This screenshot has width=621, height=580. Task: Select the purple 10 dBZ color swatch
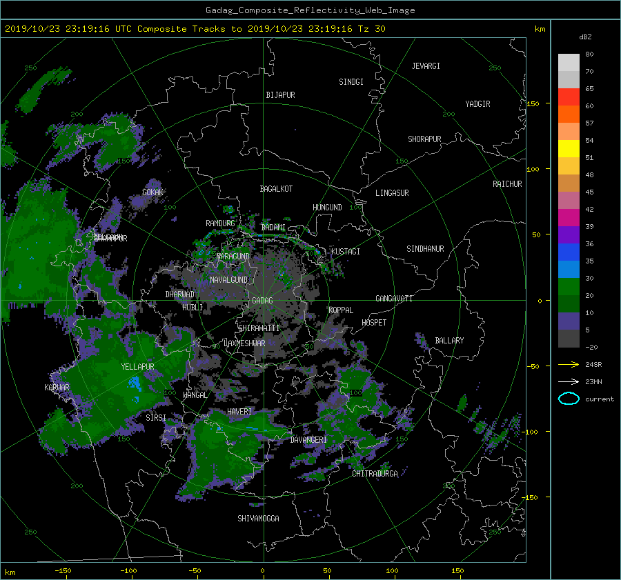569,321
